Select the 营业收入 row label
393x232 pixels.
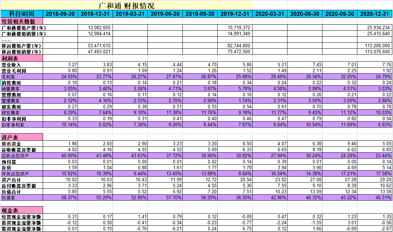tap(22, 65)
